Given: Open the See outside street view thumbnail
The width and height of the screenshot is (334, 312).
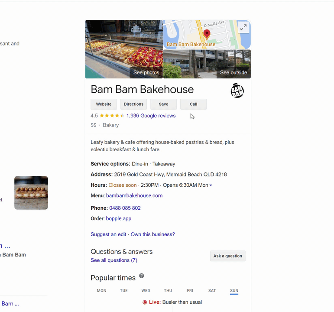Looking at the screenshot, I should pyautogui.click(x=207, y=64).
